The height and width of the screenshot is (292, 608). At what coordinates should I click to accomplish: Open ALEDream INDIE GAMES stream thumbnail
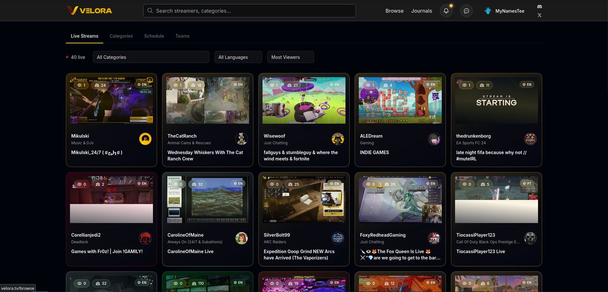click(400, 100)
